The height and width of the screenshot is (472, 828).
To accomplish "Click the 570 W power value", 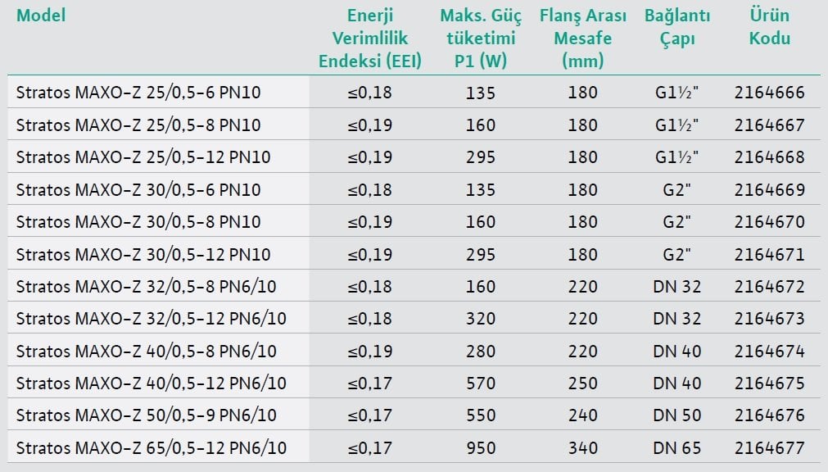I will tap(481, 383).
